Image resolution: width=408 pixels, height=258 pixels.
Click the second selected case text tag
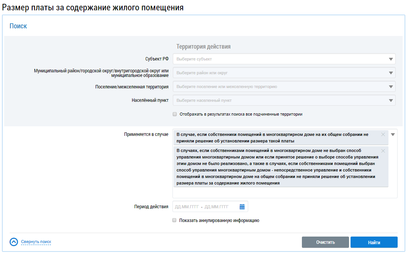[x=276, y=167]
